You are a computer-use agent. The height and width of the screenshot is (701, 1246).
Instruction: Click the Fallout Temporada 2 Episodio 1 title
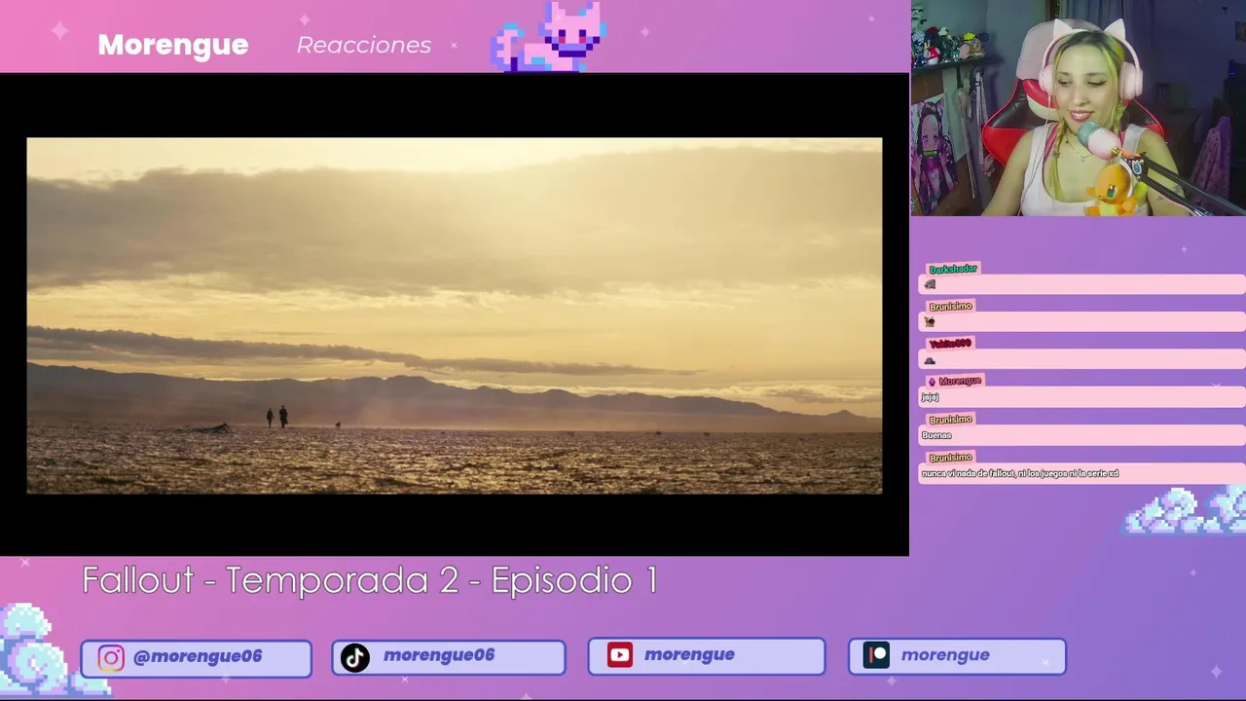370,580
